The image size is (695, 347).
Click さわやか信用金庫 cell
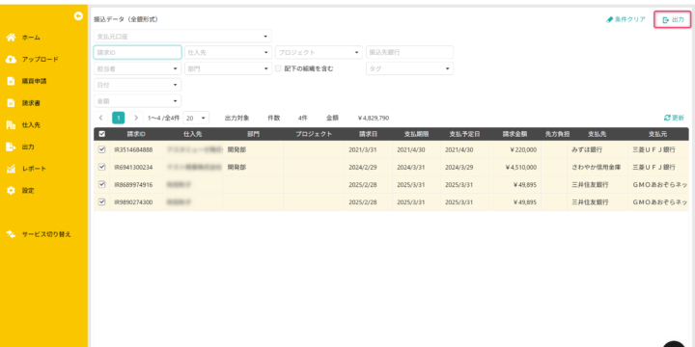point(596,168)
